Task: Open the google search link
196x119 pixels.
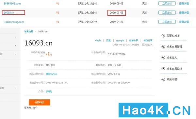Action: (120, 41)
